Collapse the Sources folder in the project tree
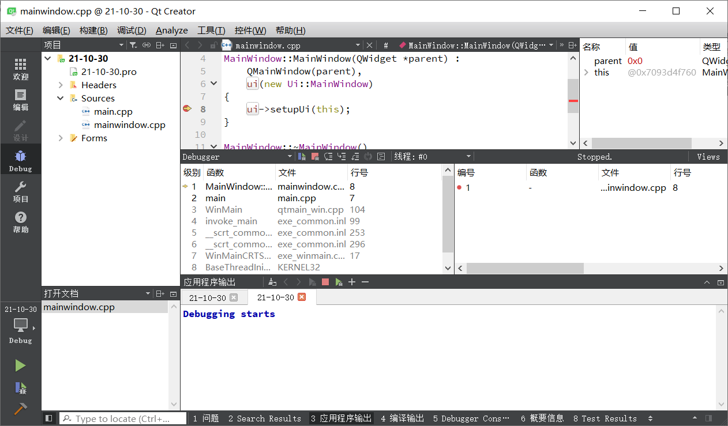This screenshot has width=728, height=426. tap(60, 98)
